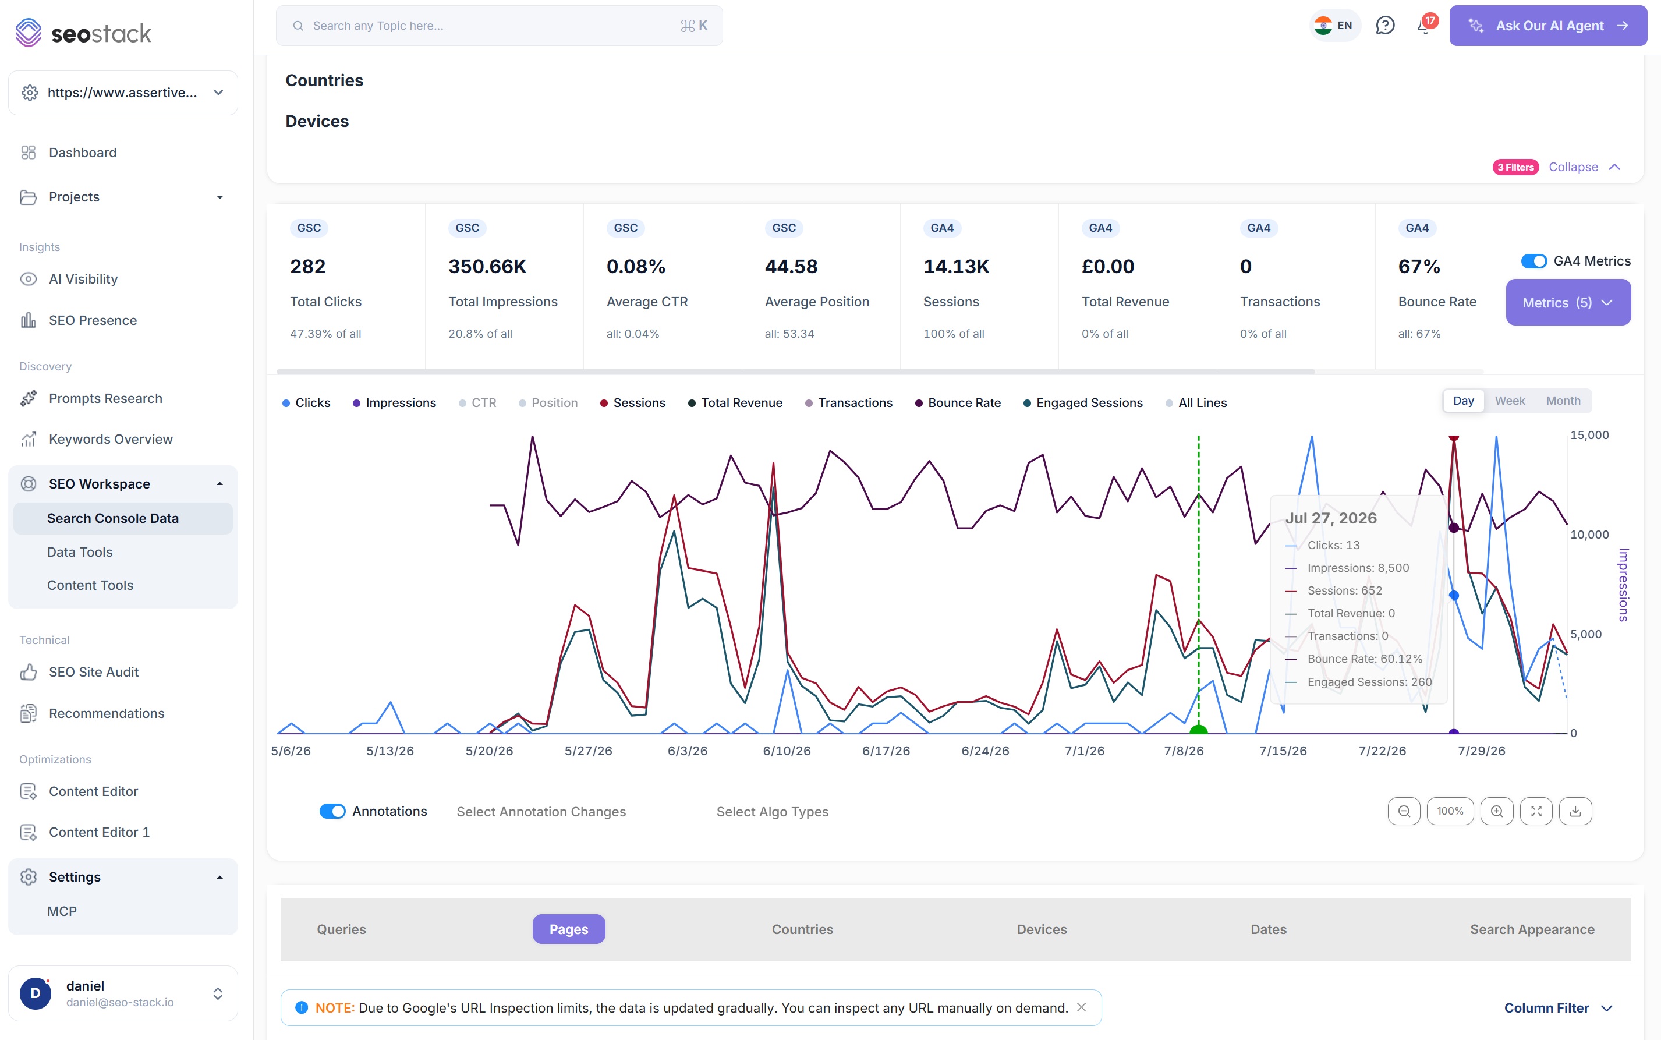Screen dimensions: 1661x1040
Task: Click the Content Editor 1 icon
Action: click(28, 832)
